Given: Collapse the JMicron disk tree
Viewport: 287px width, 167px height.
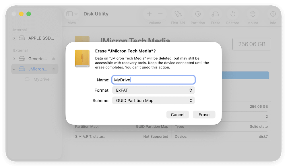Looking at the screenshot, I should tap(14, 69).
